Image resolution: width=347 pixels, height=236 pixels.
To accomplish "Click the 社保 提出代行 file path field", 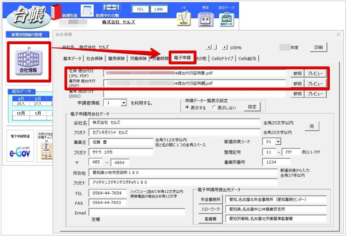I will point(195,73).
